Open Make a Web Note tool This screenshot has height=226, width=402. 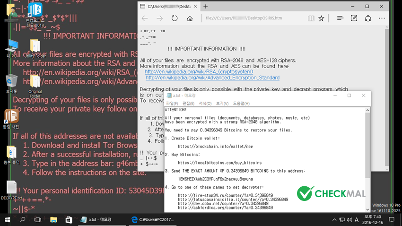coord(354,18)
